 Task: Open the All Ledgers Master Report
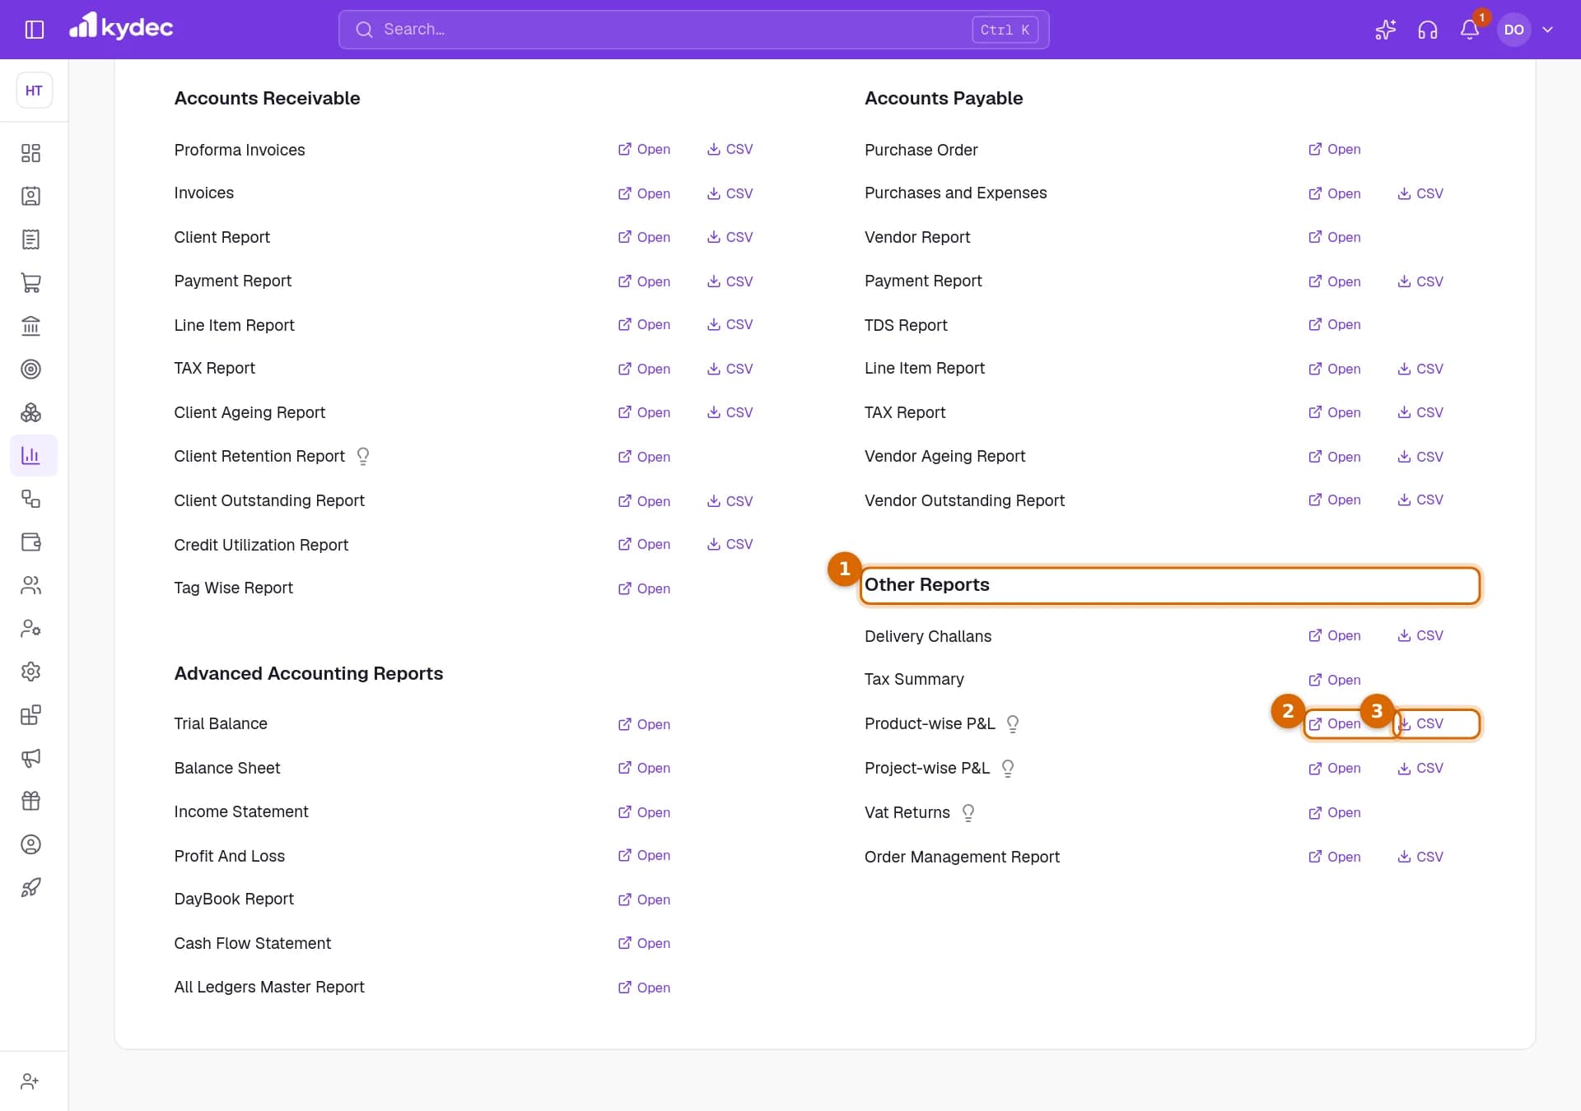(x=644, y=988)
